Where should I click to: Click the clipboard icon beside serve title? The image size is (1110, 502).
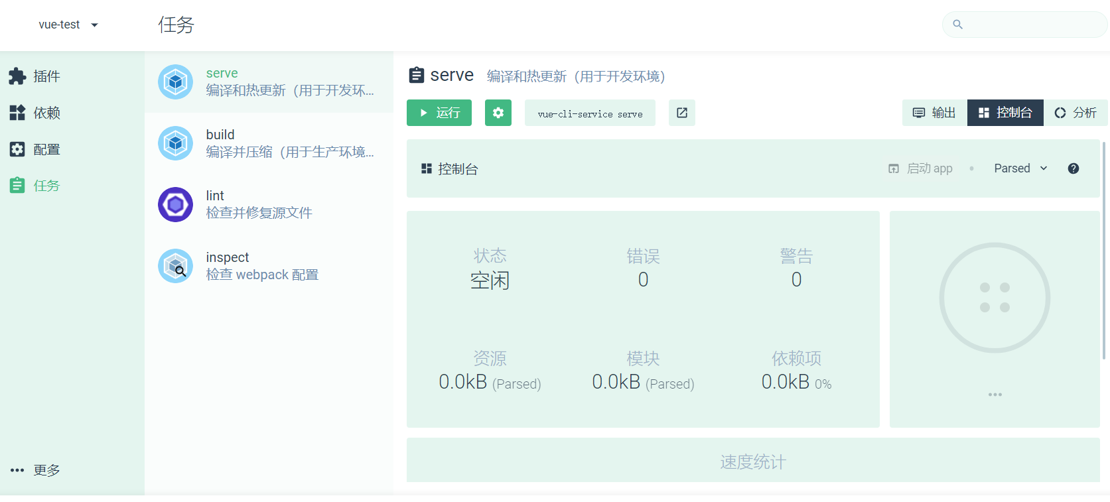click(x=416, y=75)
